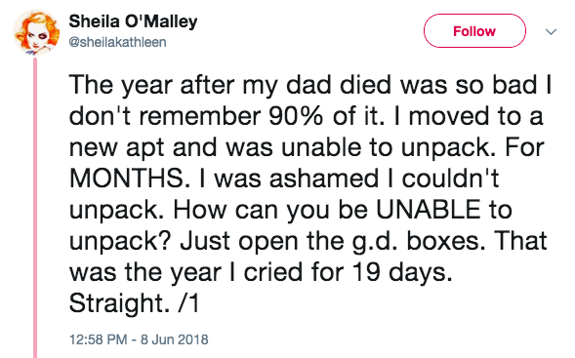Screen dimensions: 575x358
Task: Follow Sheila O'Malley
Action: (x=474, y=31)
